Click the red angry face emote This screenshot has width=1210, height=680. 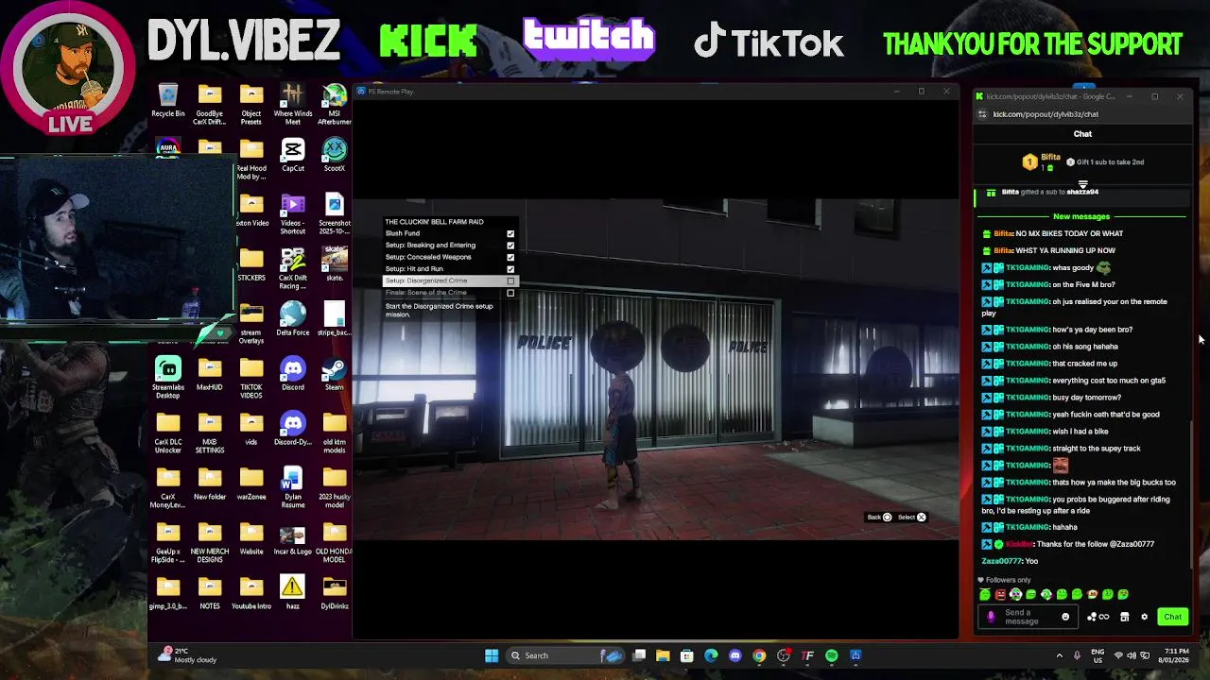(1000, 595)
